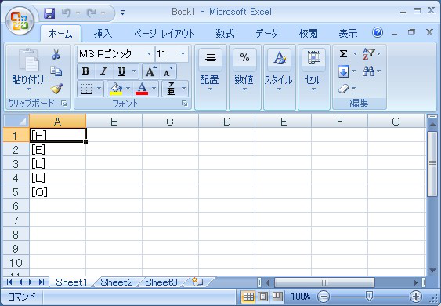Click the AutoSum sigma icon

[x=343, y=53]
